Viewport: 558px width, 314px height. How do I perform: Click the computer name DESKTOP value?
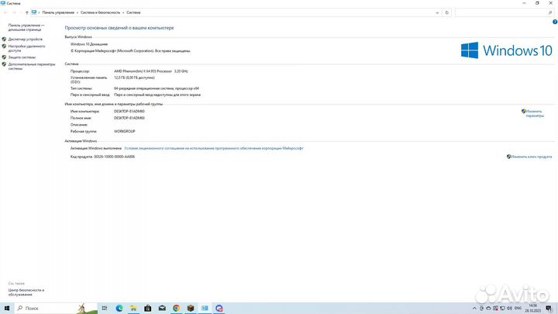click(x=129, y=112)
